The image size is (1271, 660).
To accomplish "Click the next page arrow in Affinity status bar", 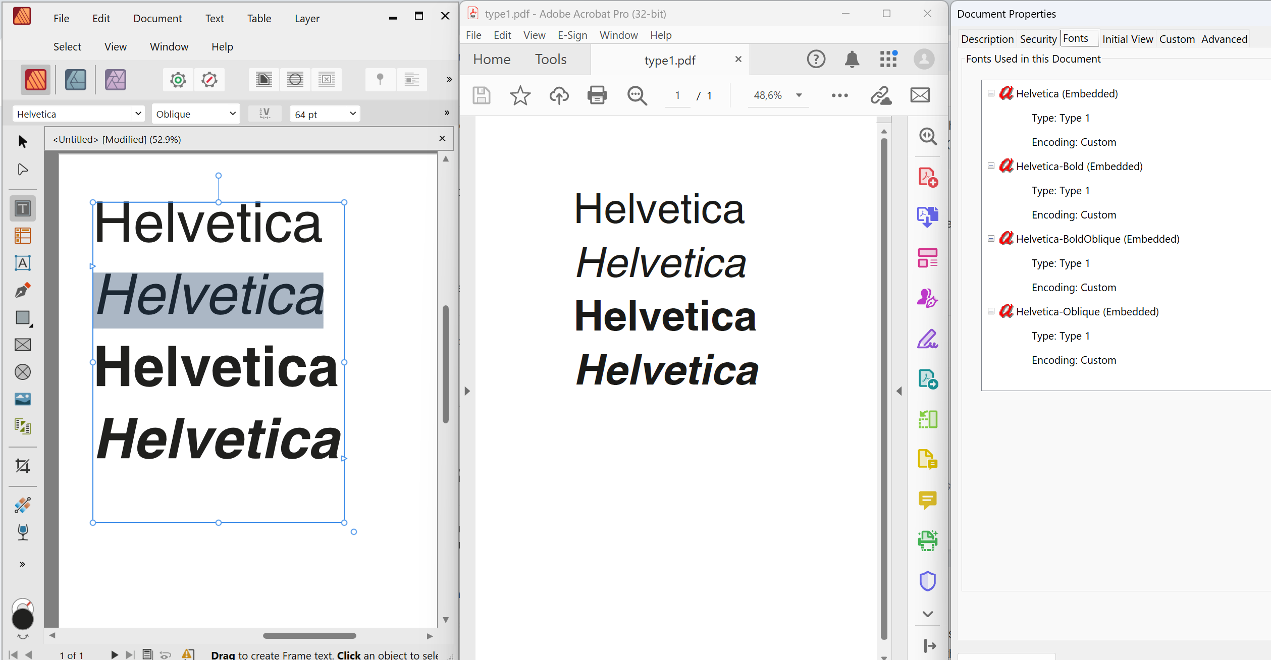I will point(115,654).
